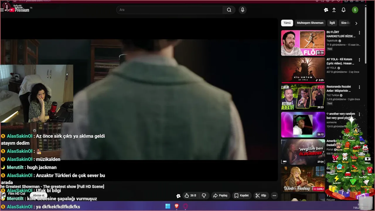Open the BU FLÖRT HAREKETLERİ BİZDE title
The height and width of the screenshot is (211, 375).
341,34
